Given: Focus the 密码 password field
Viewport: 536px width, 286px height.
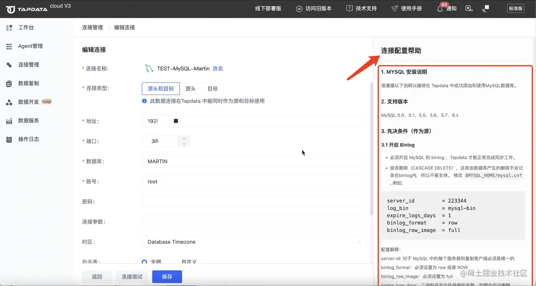Looking at the screenshot, I should pos(254,201).
